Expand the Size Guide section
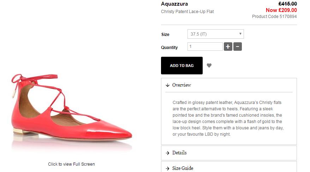The image size is (310, 172). point(183,168)
